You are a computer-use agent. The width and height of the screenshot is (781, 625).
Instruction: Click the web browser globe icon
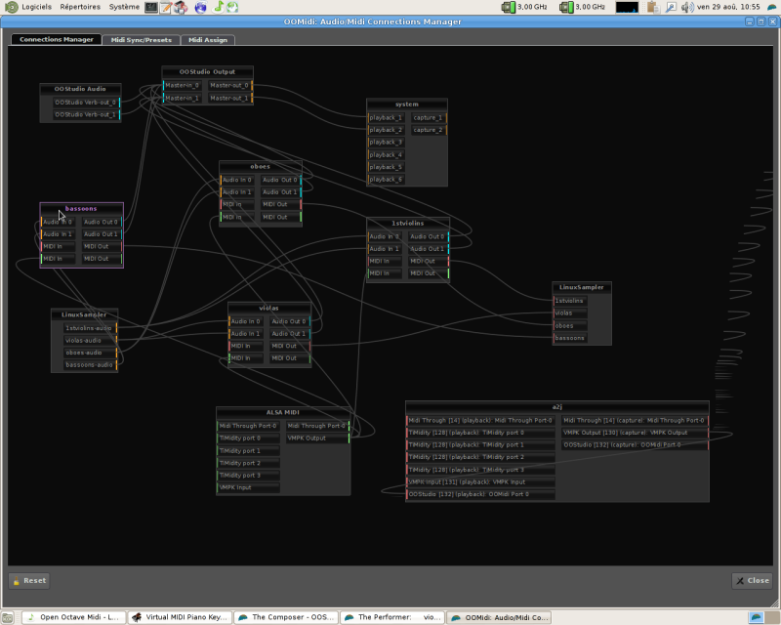[200, 7]
